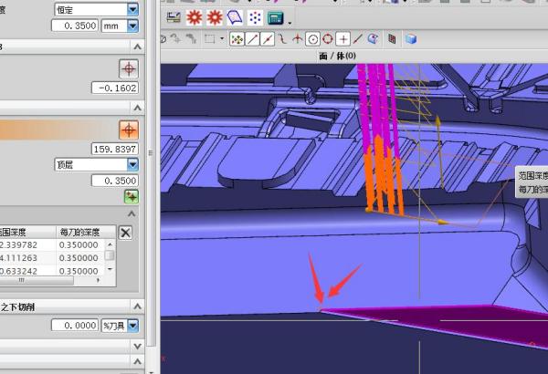Expand the 顶层 dropdown
This screenshot has height=374, width=548.
(x=133, y=164)
